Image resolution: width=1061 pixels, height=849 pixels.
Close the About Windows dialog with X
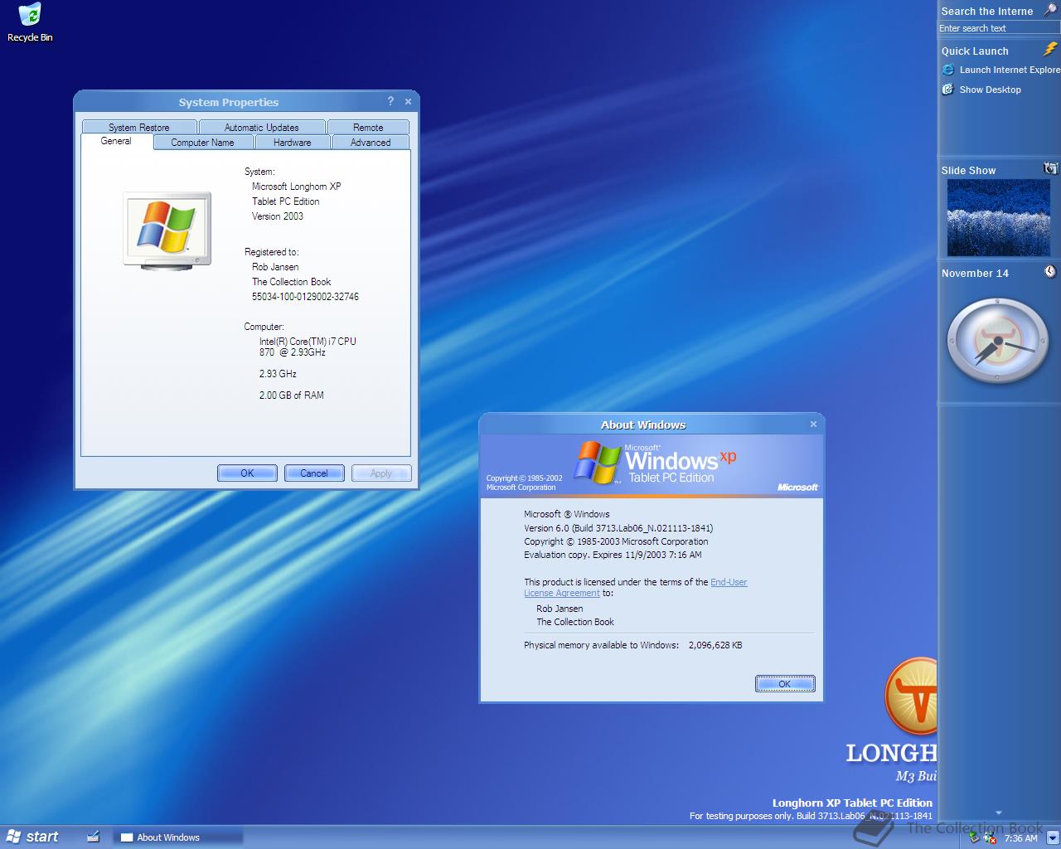[x=813, y=424]
